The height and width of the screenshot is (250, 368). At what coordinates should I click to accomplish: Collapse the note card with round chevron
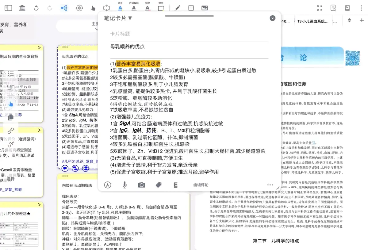pos(272,18)
